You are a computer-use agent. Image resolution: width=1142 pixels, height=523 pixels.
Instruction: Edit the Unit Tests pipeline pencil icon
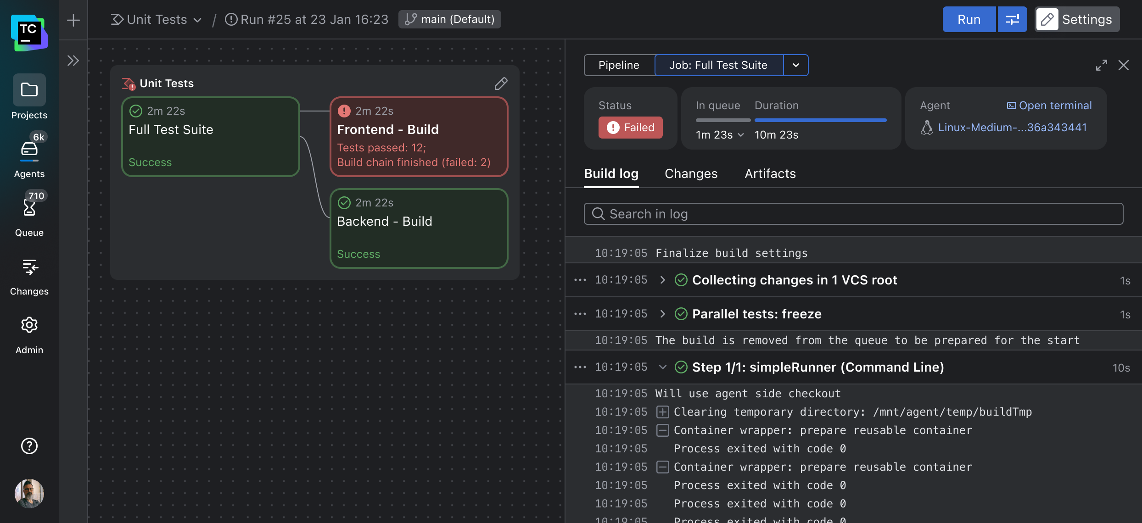(x=501, y=83)
